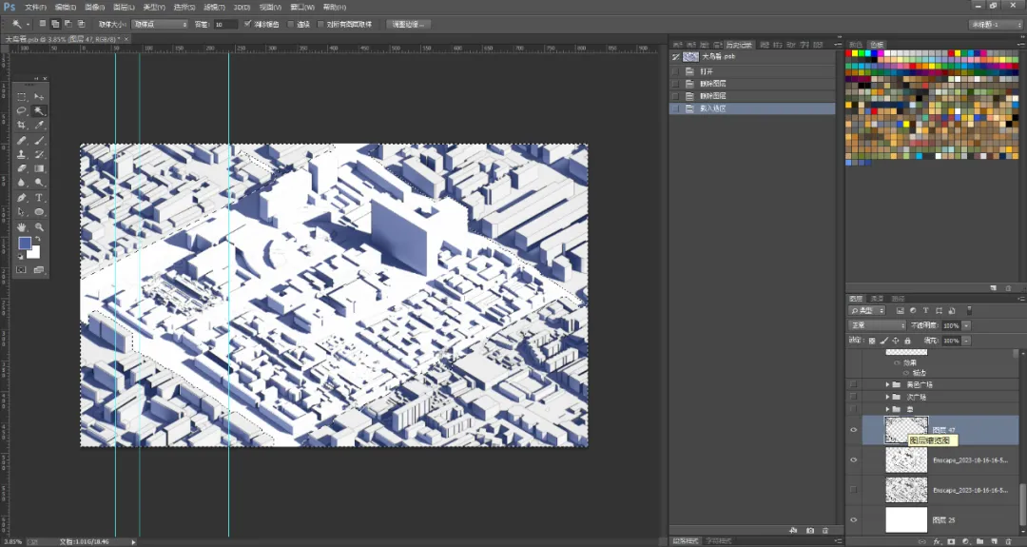Click the Add layer style fx icon
The height and width of the screenshot is (547, 1027).
click(x=937, y=541)
